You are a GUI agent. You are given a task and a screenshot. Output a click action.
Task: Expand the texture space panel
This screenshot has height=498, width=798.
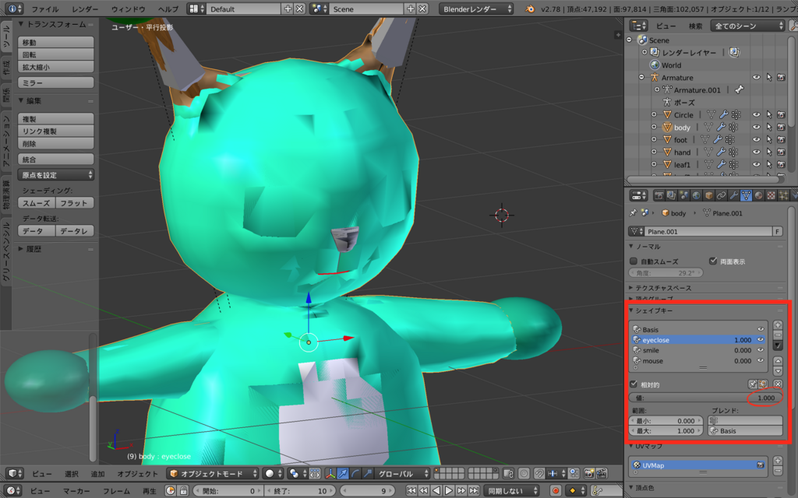point(632,288)
